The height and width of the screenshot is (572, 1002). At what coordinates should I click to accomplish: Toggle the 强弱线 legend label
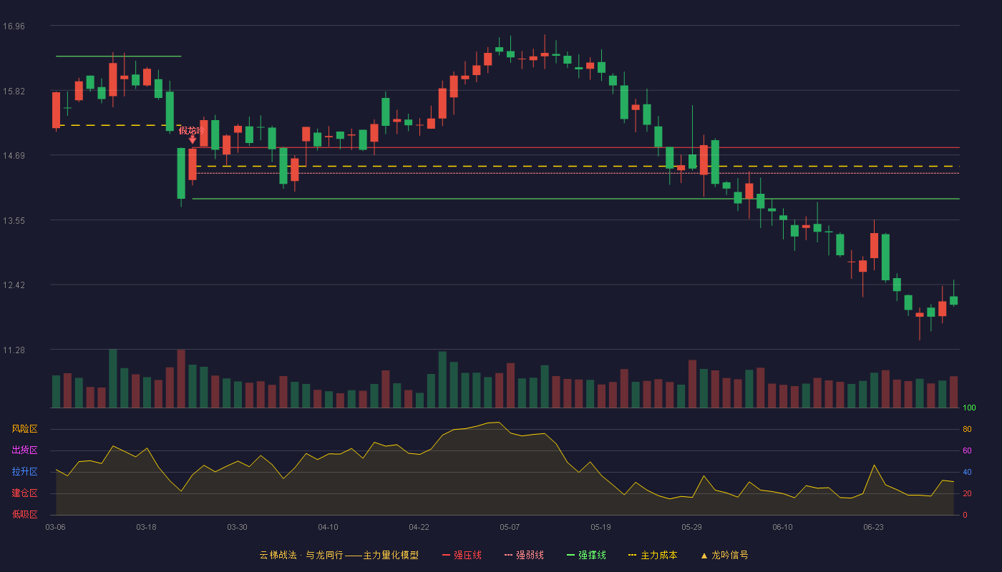point(530,555)
